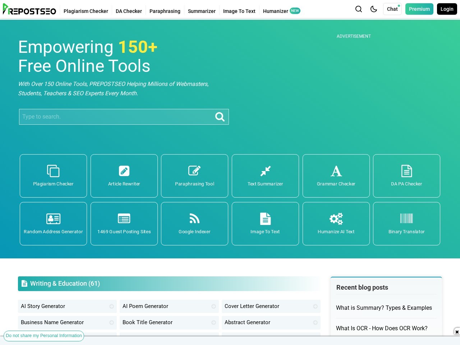Select Summarizer in the navigation bar
This screenshot has height=345, width=460.
(x=202, y=11)
